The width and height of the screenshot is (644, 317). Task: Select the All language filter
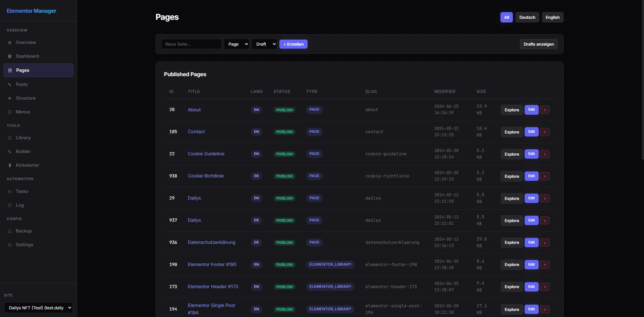click(506, 17)
